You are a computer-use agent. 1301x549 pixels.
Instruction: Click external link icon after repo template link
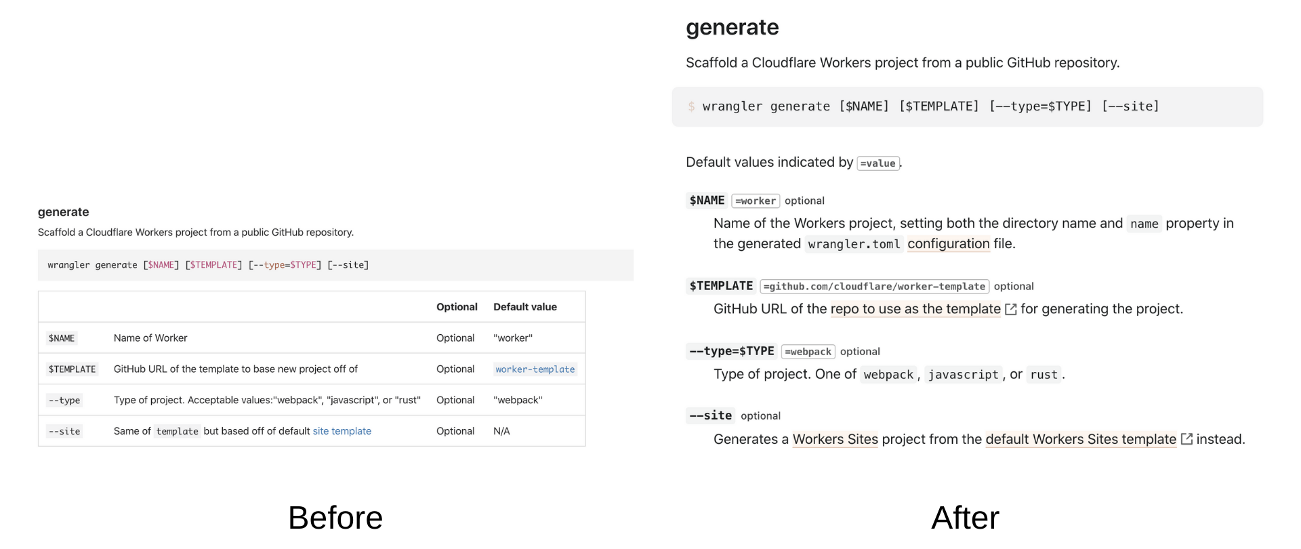coord(1010,309)
